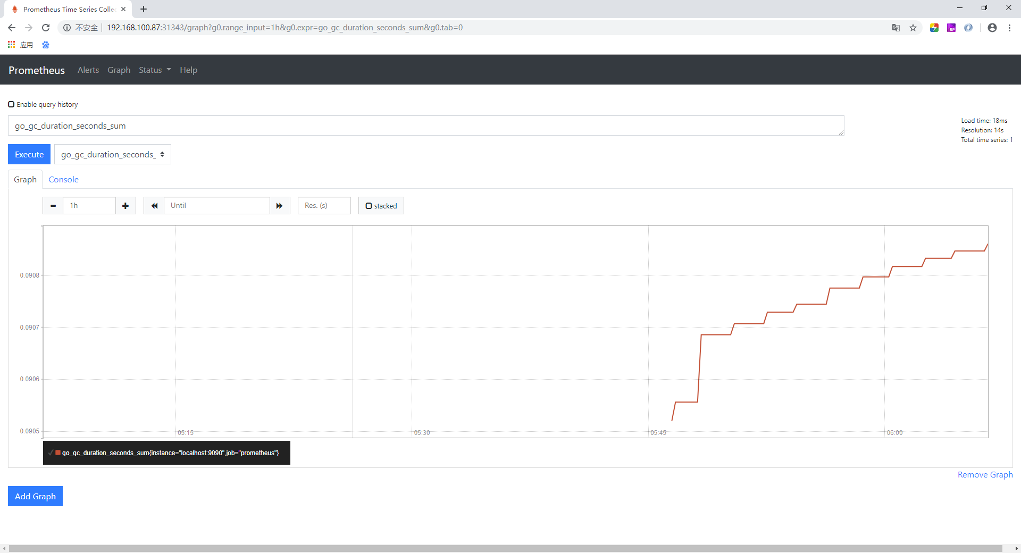1021x553 pixels.
Task: Increase the graph time range
Action: click(x=125, y=206)
